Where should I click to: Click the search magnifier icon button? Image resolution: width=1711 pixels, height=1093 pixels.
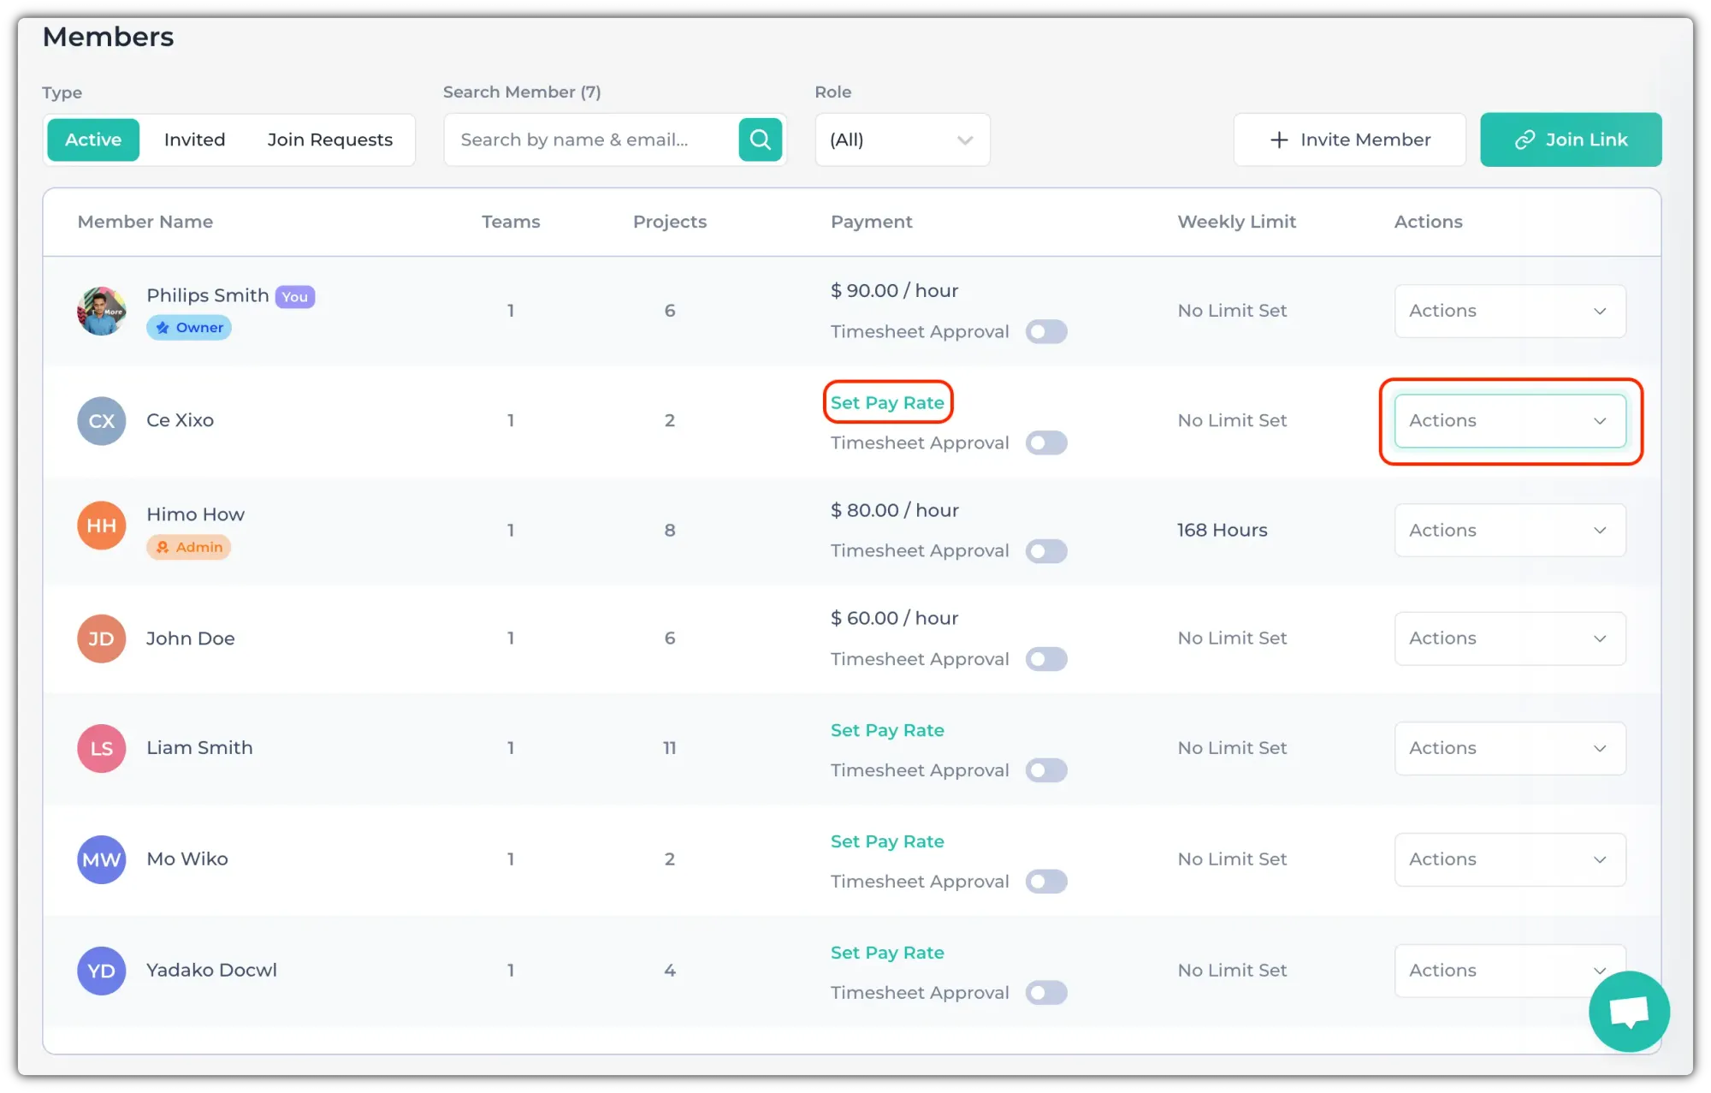pyautogui.click(x=760, y=140)
